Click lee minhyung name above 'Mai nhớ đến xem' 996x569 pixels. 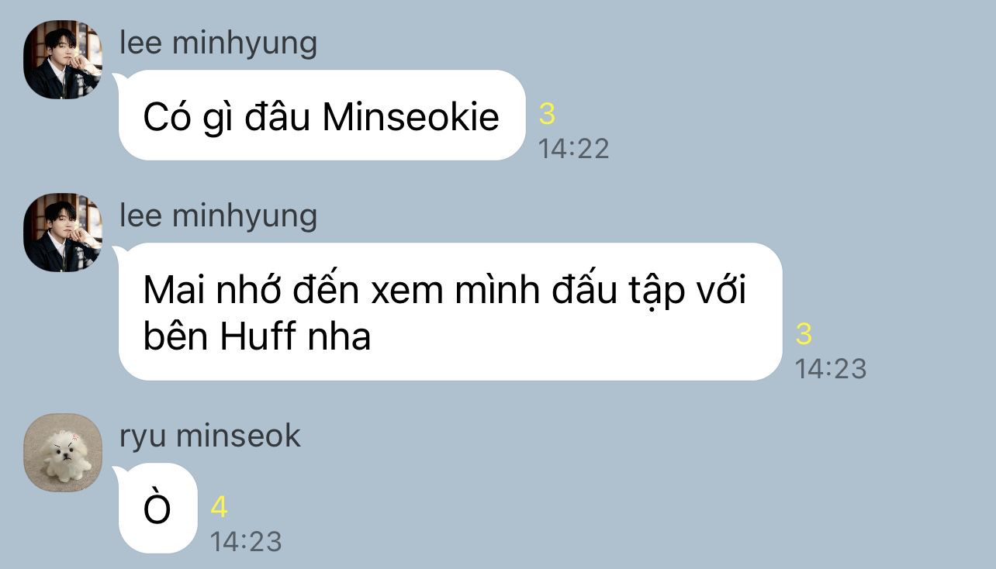click(x=218, y=216)
